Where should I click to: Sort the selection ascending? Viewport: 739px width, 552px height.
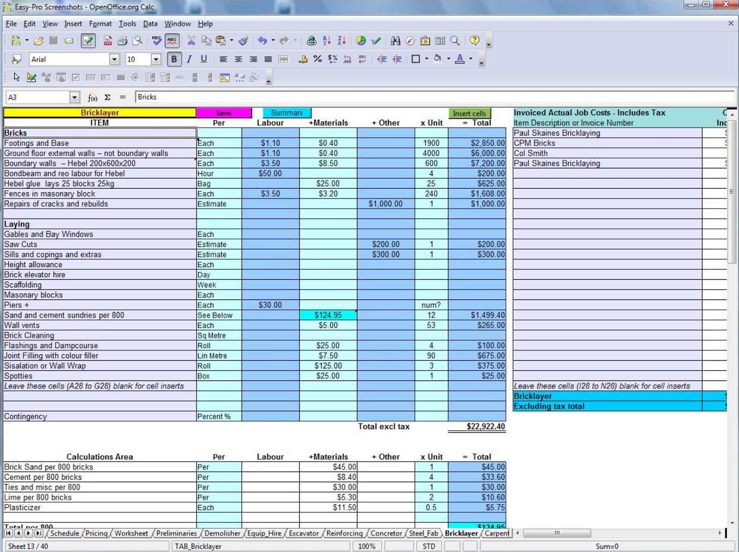pyautogui.click(x=327, y=41)
